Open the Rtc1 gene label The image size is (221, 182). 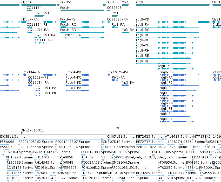point(115,13)
